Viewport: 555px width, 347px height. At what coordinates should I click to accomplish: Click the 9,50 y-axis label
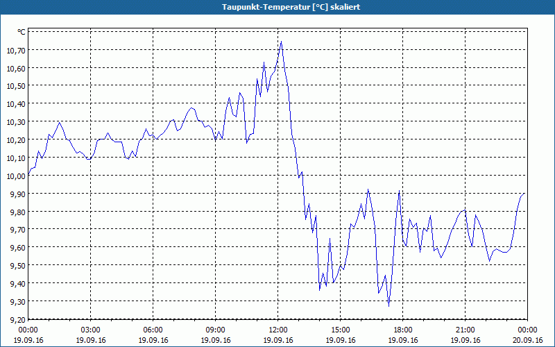coord(18,266)
